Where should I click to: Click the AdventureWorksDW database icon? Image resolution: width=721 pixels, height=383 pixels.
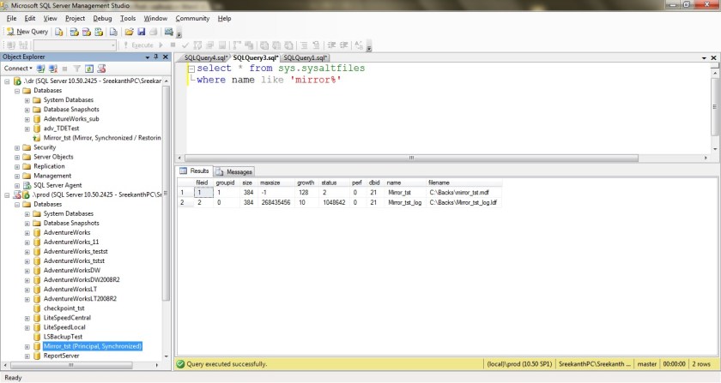pyautogui.click(x=36, y=270)
